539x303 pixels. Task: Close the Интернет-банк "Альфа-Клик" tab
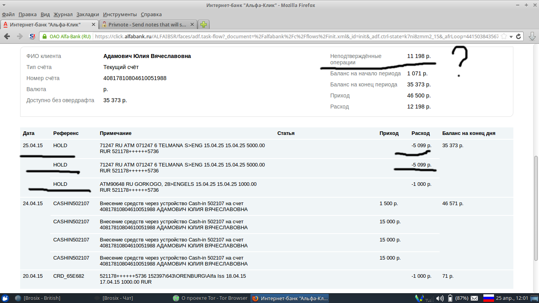tap(93, 24)
